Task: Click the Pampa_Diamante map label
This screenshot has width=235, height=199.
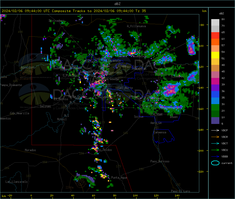Action: 11,85
